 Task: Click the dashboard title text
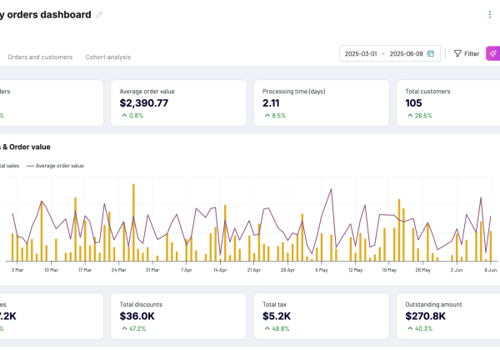[46, 14]
